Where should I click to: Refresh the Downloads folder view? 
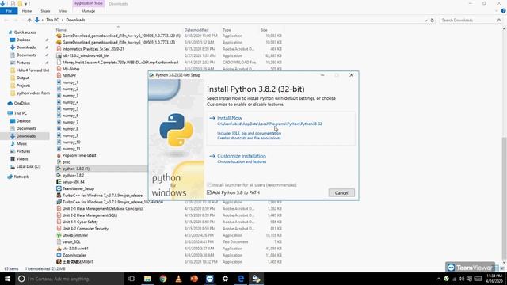(433, 20)
